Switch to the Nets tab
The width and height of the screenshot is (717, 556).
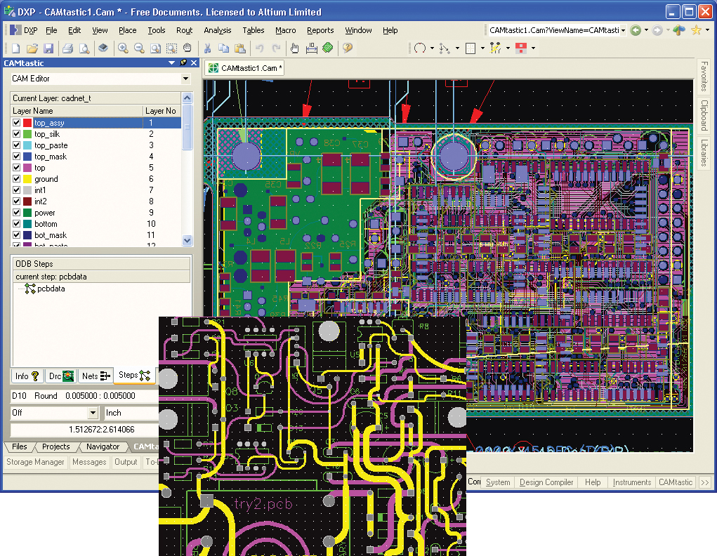pyautogui.click(x=96, y=376)
